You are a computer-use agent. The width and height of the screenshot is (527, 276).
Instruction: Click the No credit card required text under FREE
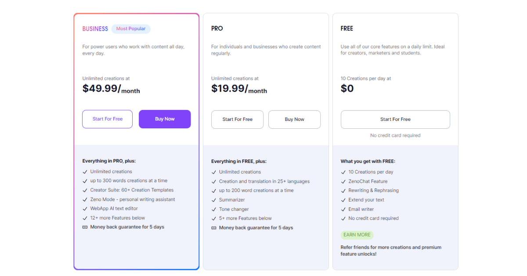(395, 135)
